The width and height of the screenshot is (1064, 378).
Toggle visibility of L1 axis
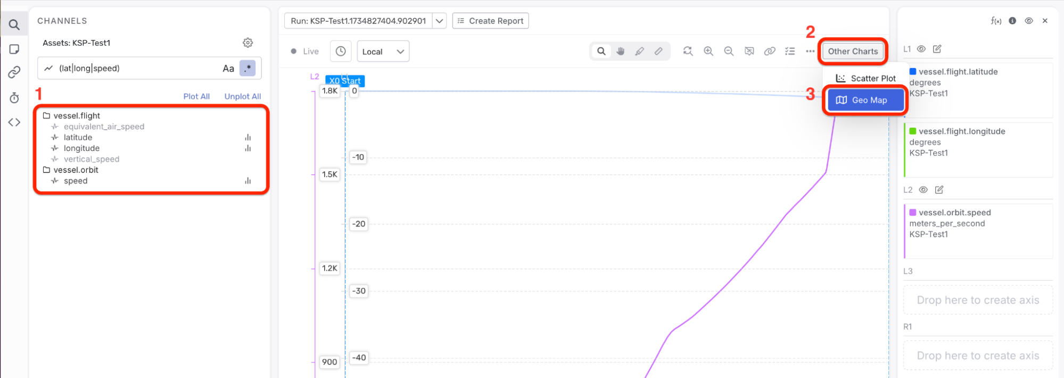click(921, 49)
